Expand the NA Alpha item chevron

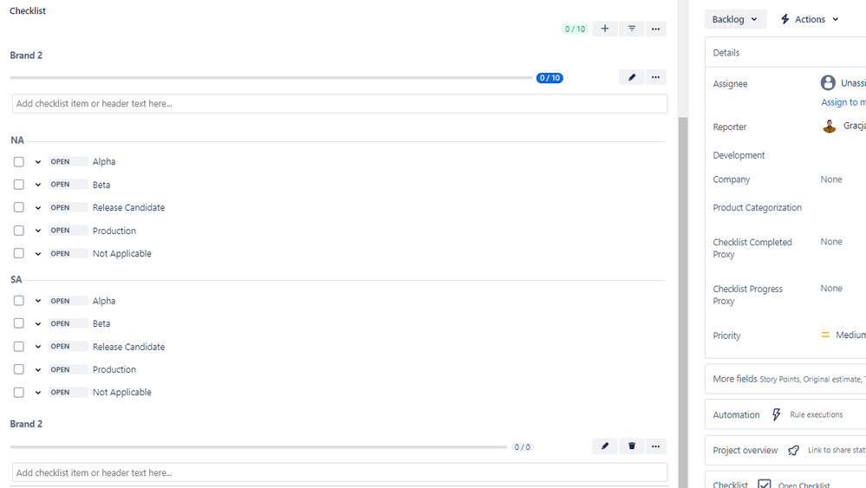tap(38, 162)
